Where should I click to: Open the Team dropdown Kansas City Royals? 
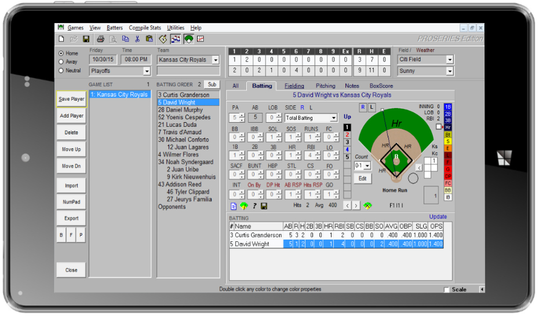coord(216,60)
